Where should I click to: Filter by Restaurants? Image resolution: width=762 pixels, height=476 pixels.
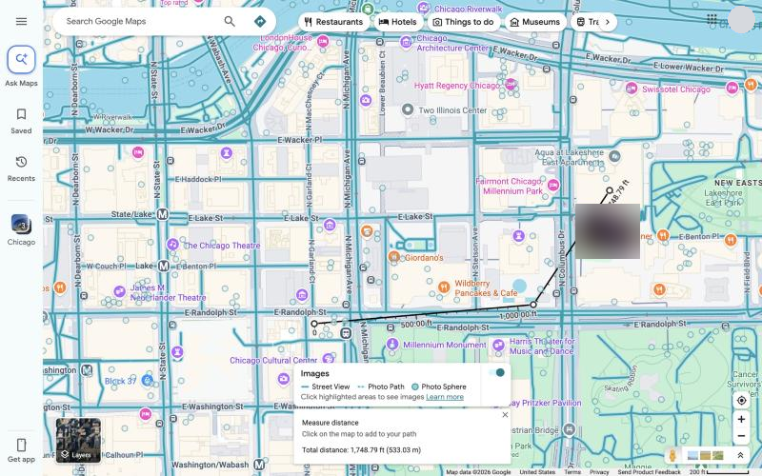pyautogui.click(x=334, y=22)
